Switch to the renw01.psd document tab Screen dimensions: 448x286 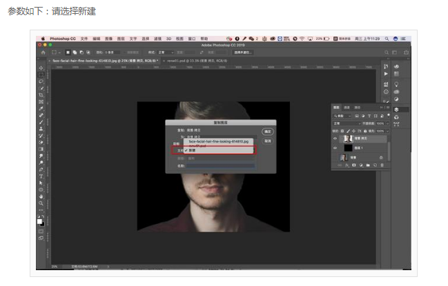point(197,61)
